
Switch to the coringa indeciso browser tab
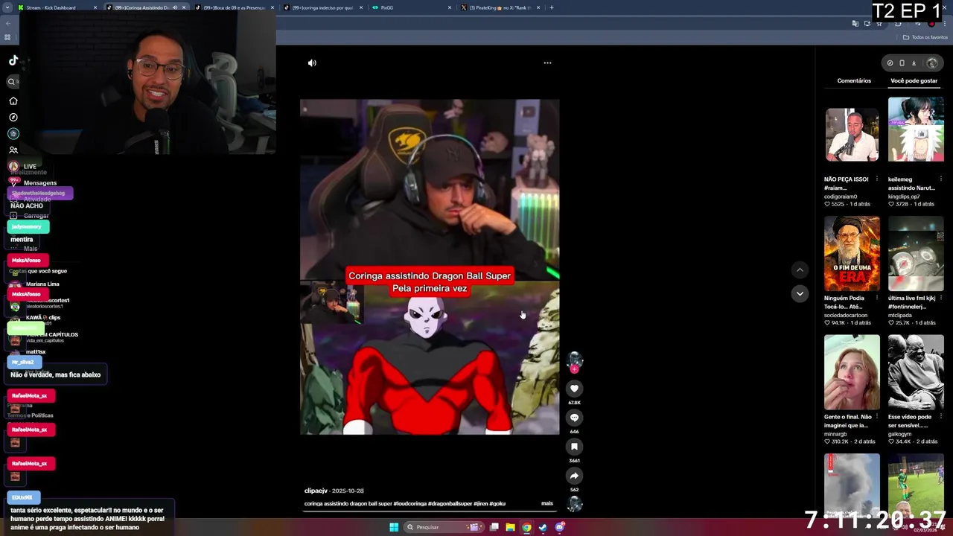coord(322,7)
